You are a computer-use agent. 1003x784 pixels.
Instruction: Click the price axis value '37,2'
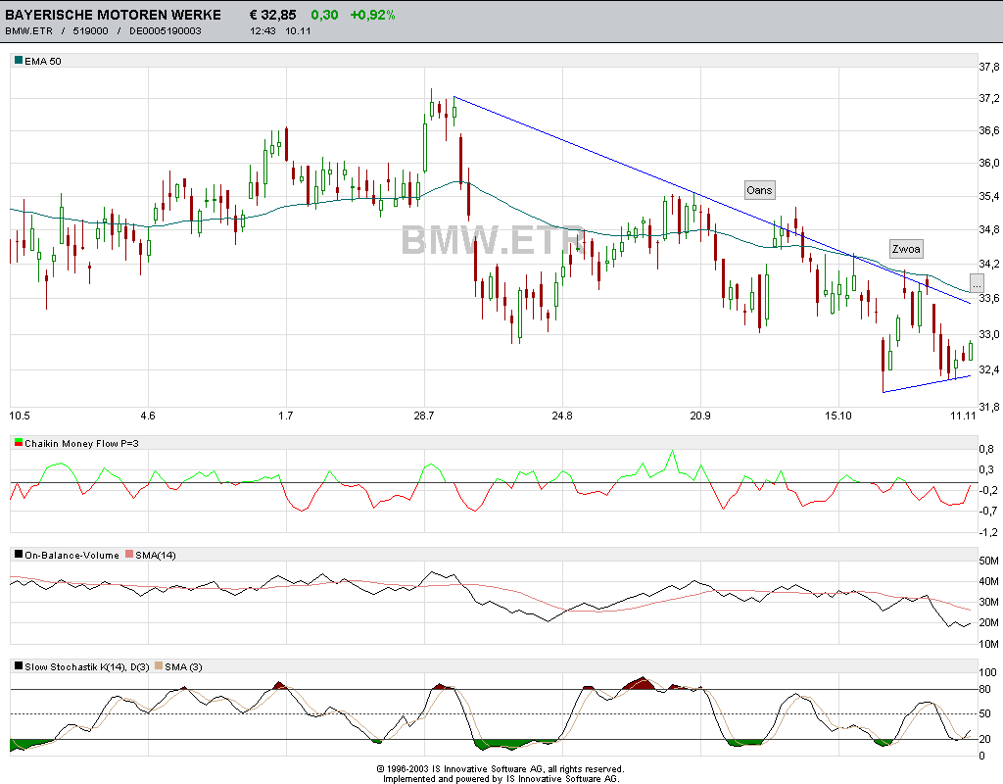tap(989, 99)
